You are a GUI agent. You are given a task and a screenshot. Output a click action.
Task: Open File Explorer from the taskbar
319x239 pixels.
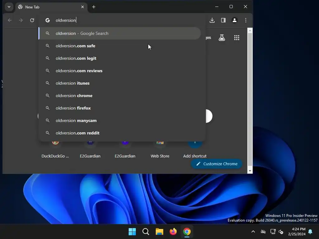point(159,232)
